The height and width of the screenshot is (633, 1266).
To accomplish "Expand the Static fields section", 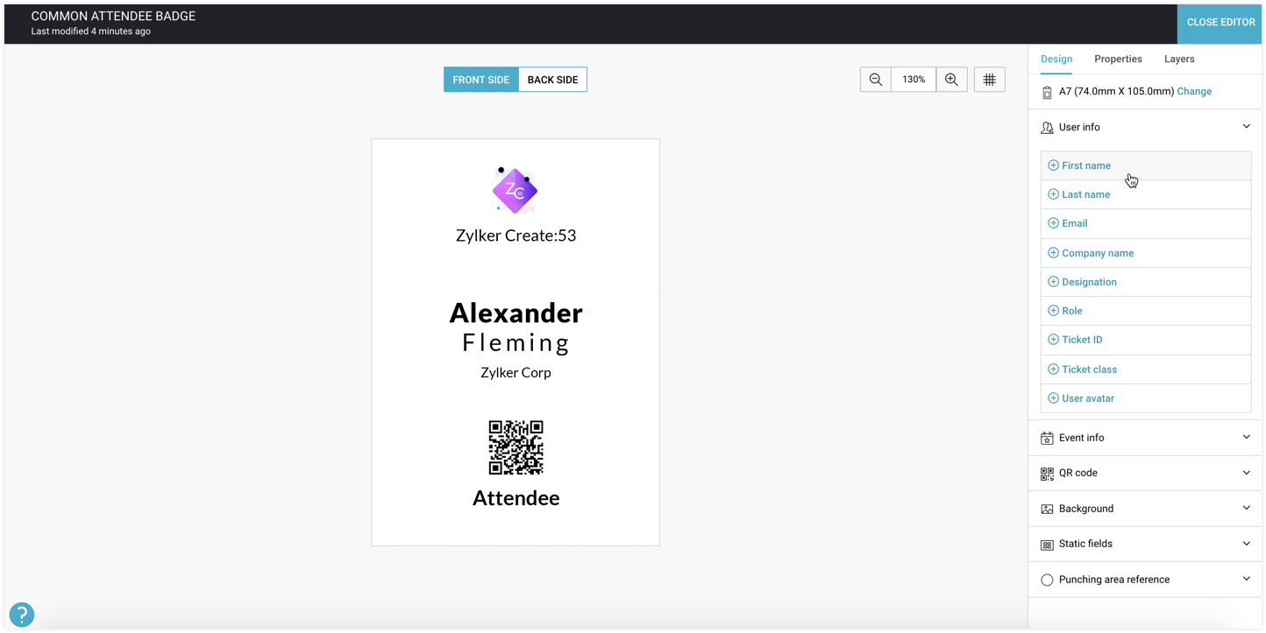I will point(1246,544).
